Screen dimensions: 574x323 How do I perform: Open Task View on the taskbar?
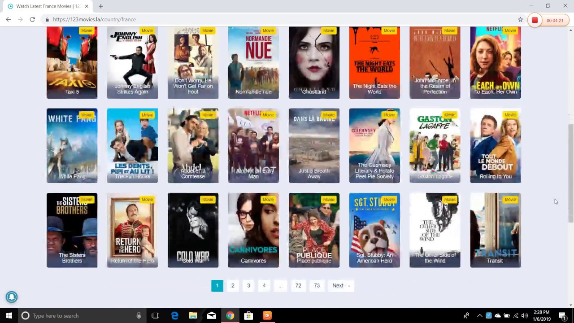(x=155, y=316)
